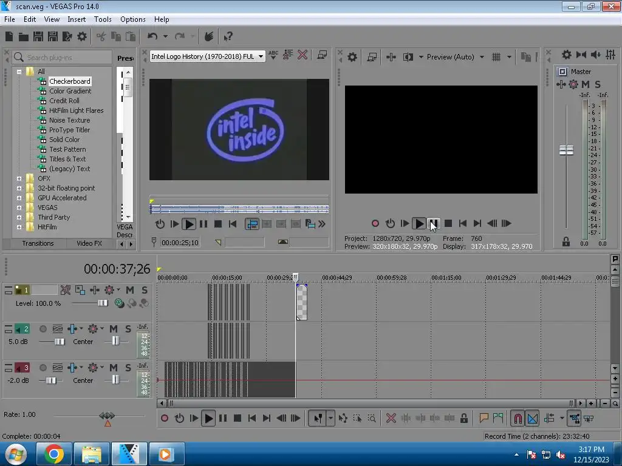Viewport: 622px width, 466px height.
Task: Toggle automatic crossfades button
Action: click(533, 418)
